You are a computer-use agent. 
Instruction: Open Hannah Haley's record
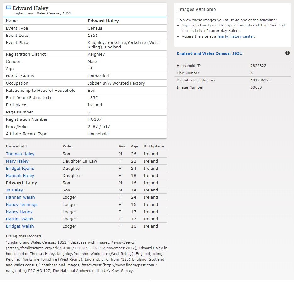20,176
